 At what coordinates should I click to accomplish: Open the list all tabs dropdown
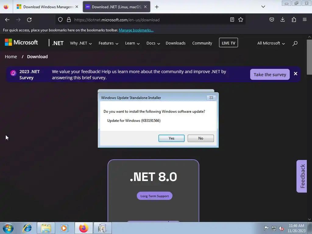click(263, 7)
